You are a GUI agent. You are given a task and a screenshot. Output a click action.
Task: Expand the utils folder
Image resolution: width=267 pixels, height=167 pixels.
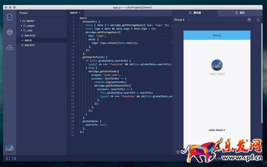point(21,30)
